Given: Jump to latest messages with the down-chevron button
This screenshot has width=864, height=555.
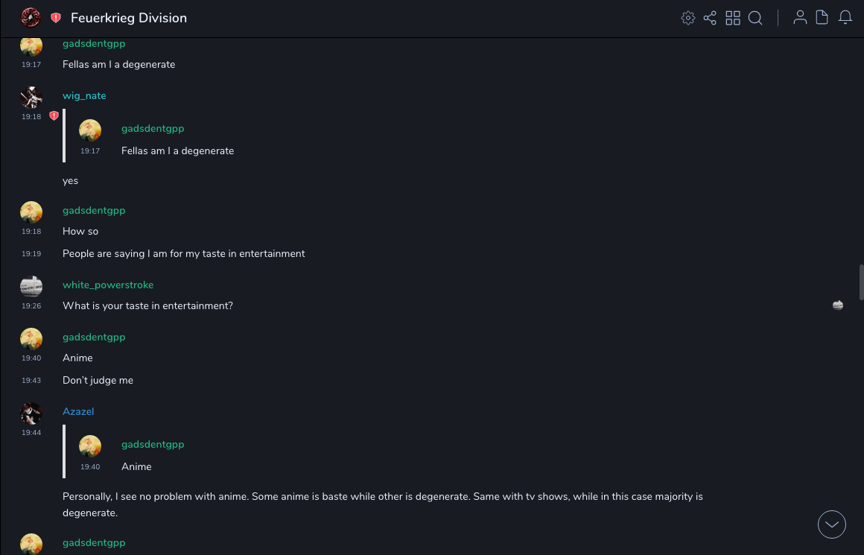Looking at the screenshot, I should (x=832, y=524).
